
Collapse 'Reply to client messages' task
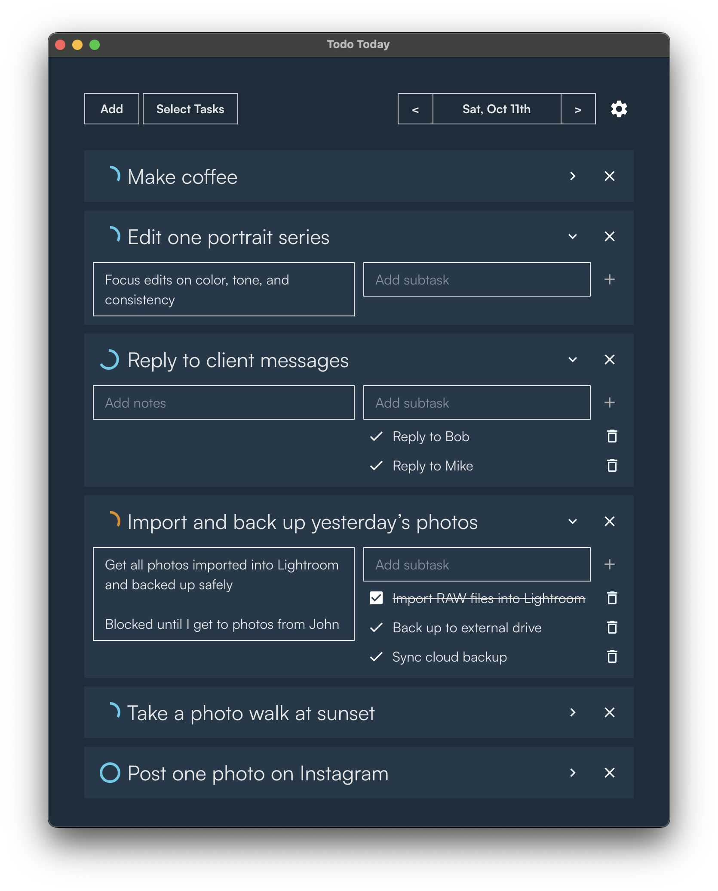pyautogui.click(x=572, y=359)
